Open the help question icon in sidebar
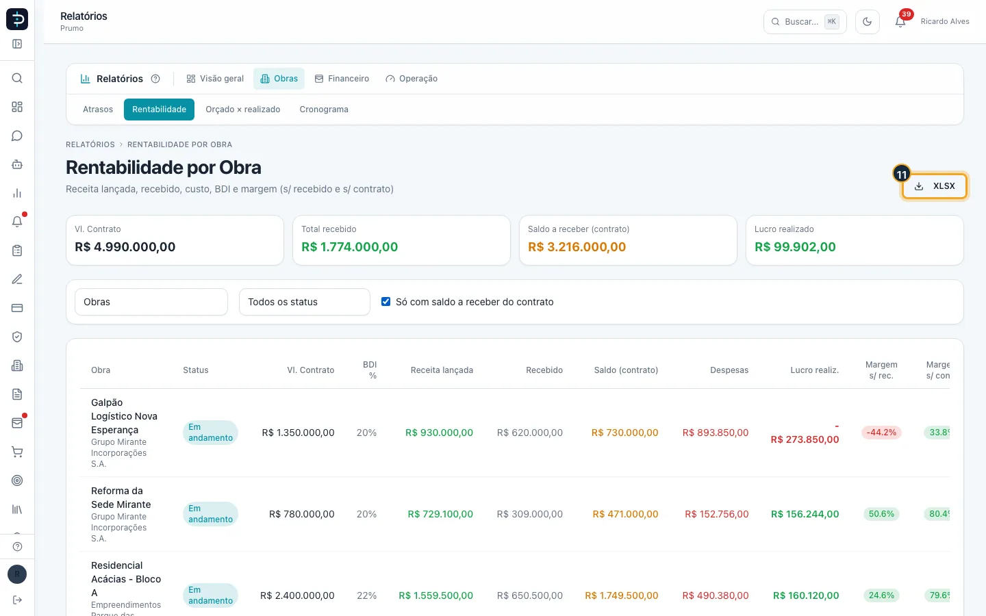Image resolution: width=986 pixels, height=616 pixels. [x=17, y=546]
